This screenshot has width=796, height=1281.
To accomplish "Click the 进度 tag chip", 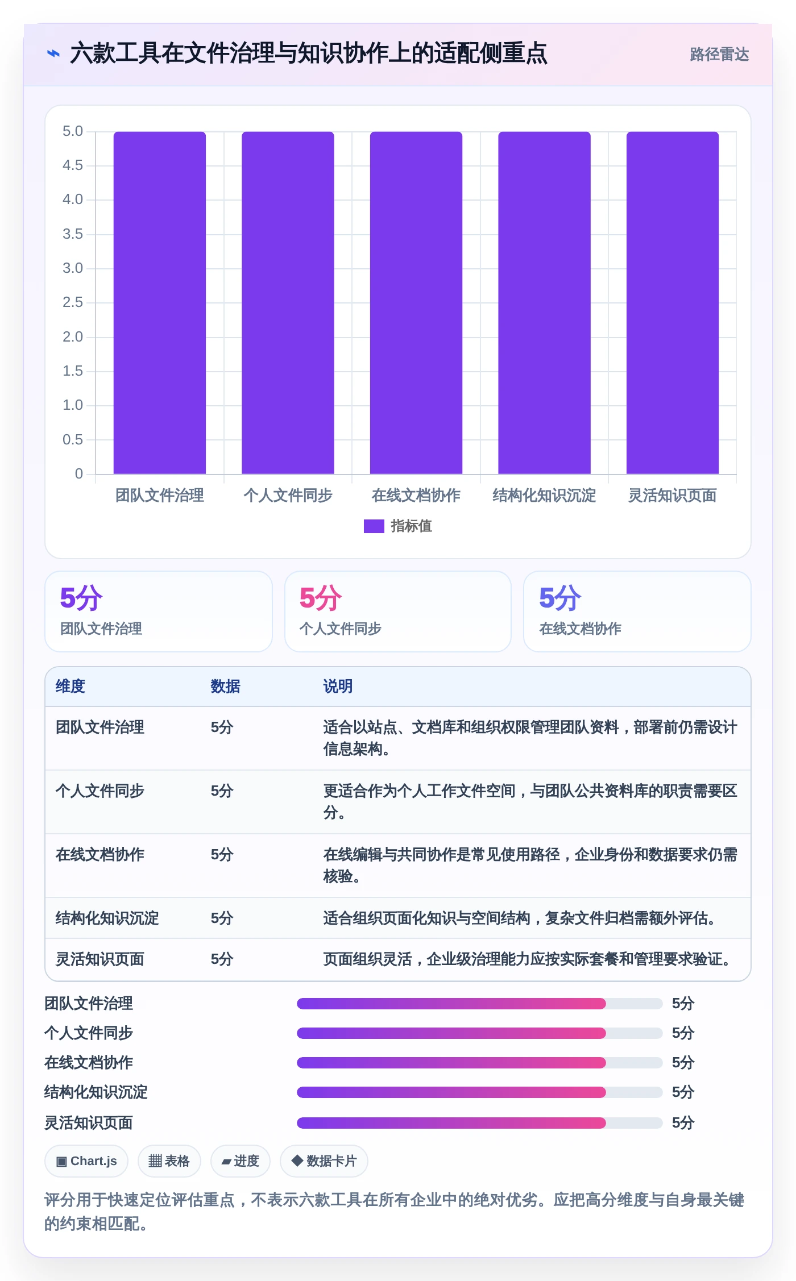I will [241, 1161].
